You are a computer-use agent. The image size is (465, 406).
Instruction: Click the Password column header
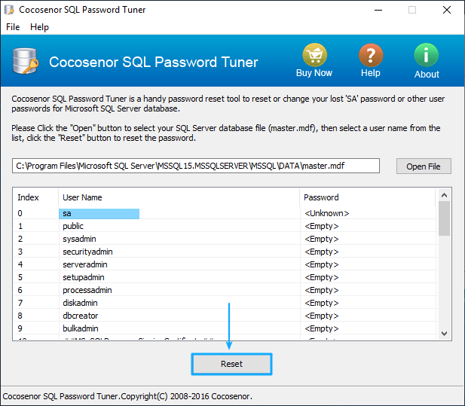tap(368, 197)
